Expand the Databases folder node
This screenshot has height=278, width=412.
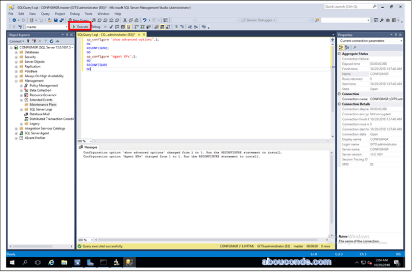point(16,52)
